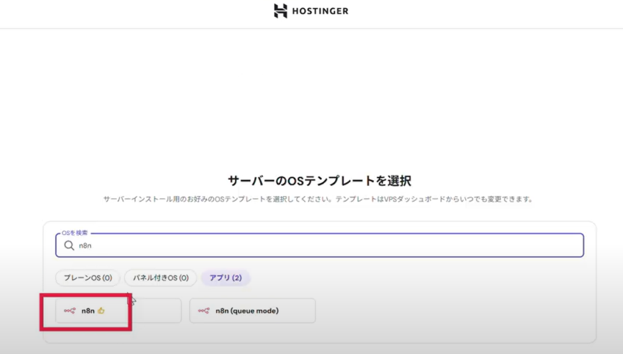This screenshot has height=354, width=623.
Task: Click inside the OSを検索 search field
Action: click(x=319, y=245)
